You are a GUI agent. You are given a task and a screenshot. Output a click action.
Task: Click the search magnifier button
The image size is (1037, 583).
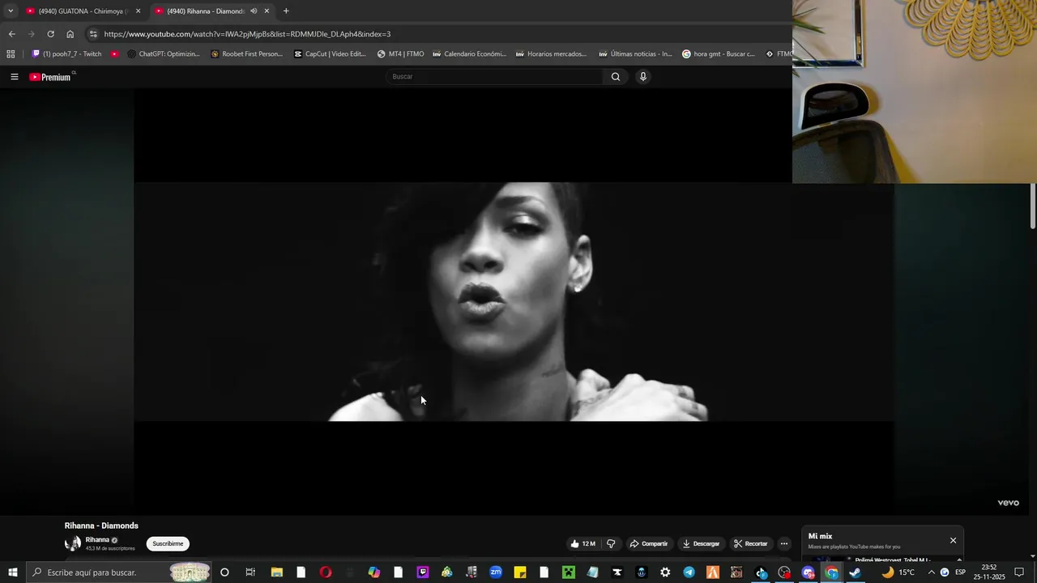coord(616,77)
